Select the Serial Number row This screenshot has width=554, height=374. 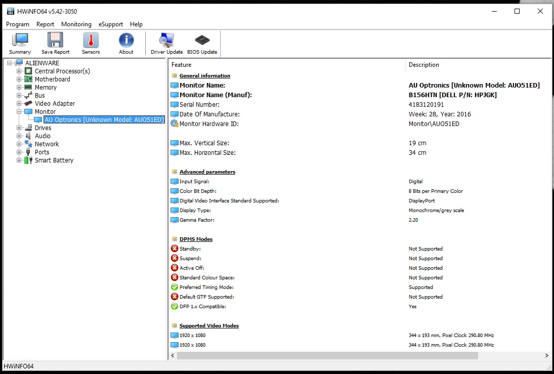tap(360, 104)
